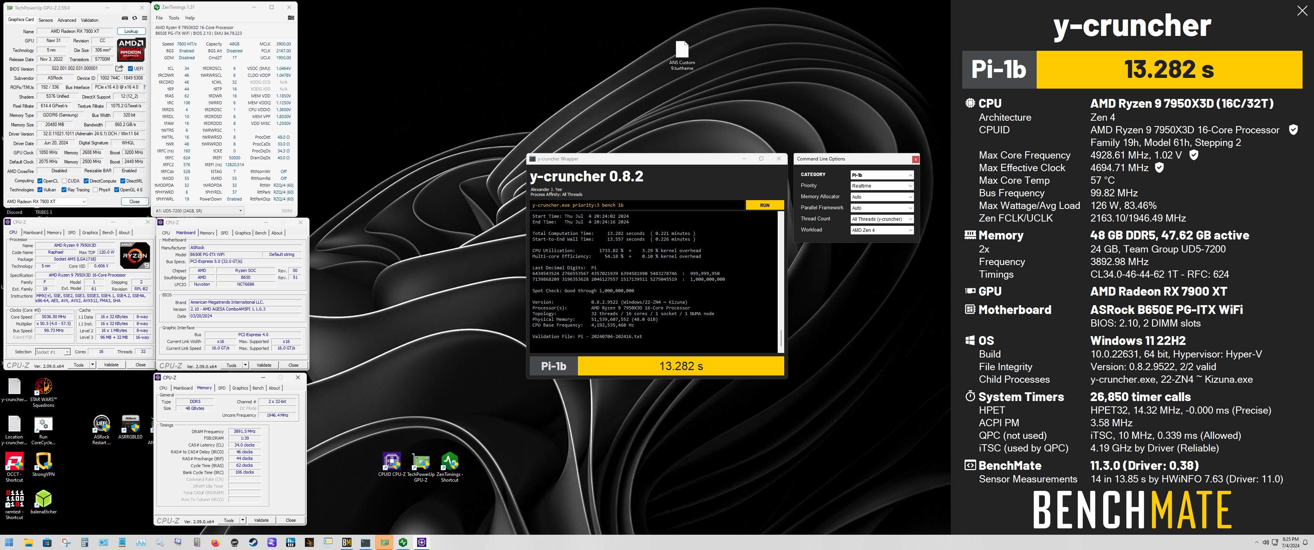Click the y-cruncher Wrapper output scrollbar
This screenshot has width=1314, height=550.
coord(780,281)
